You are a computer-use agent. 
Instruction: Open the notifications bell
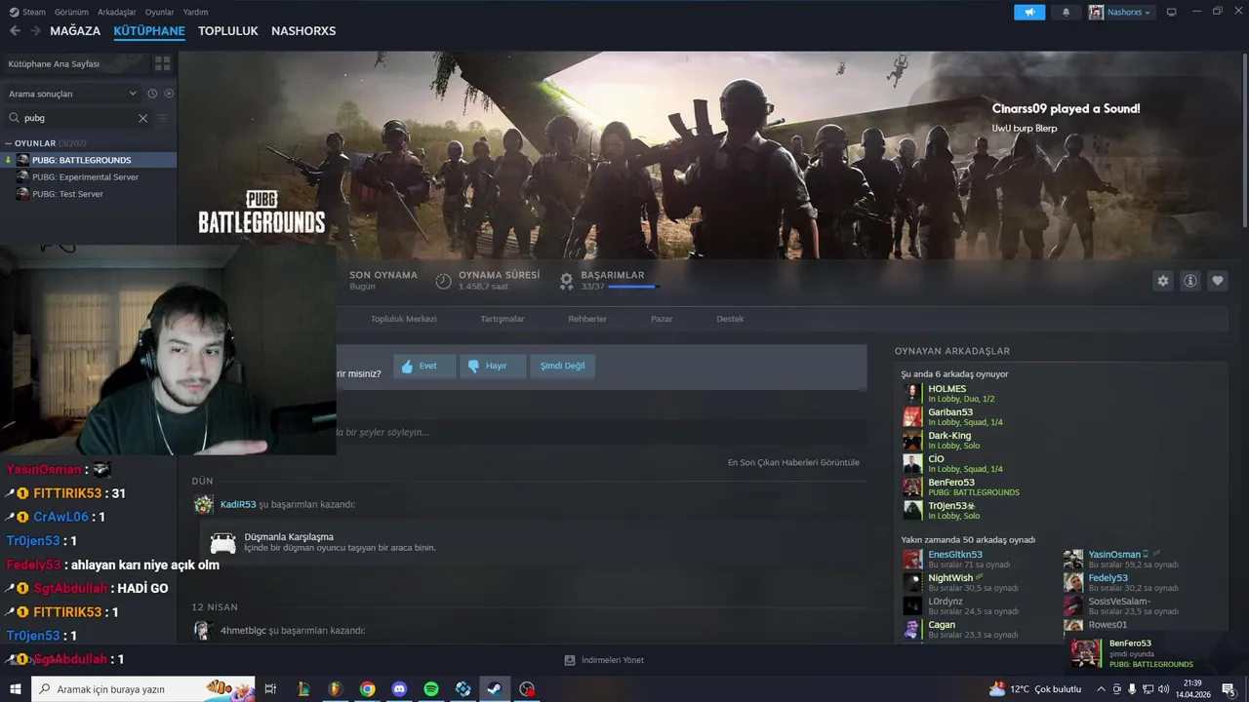click(1066, 12)
